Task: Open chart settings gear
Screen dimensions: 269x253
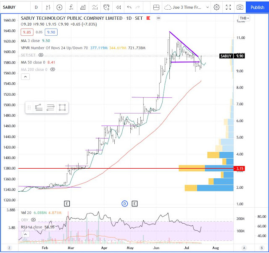Action: (x=216, y=8)
